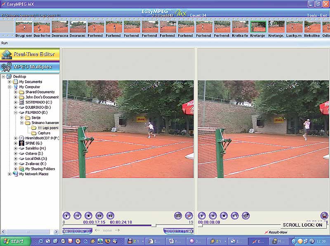330x246 pixels.
Task: Expand the DJUBRINJO (D:) drive node
Action: pyautogui.click(x=16, y=108)
